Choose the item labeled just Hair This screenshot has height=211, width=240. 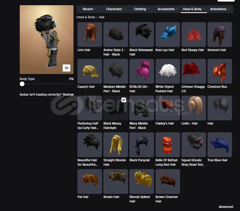coord(220,108)
